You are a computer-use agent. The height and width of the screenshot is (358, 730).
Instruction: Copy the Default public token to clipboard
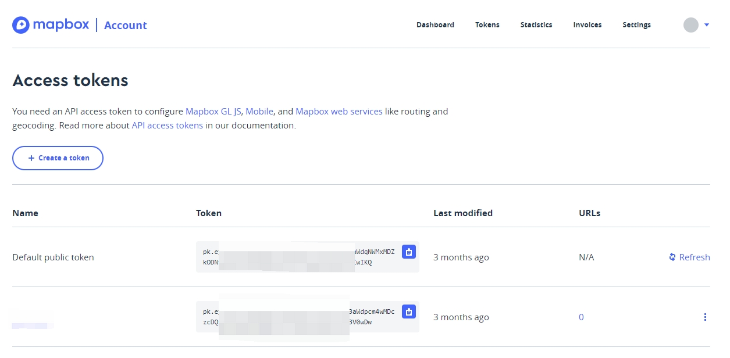409,252
